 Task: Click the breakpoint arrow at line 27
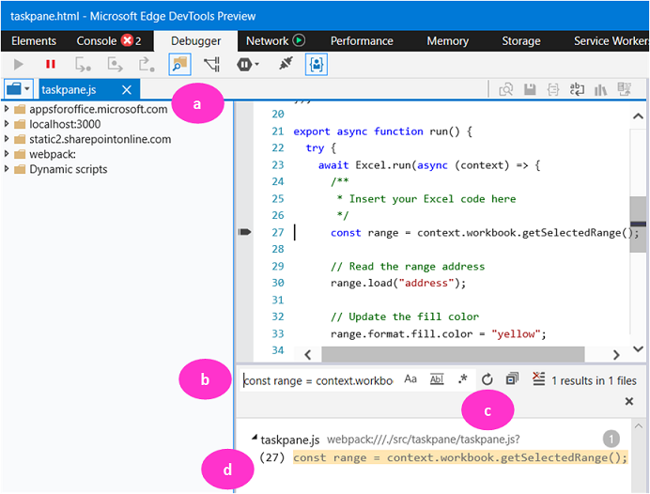click(244, 232)
